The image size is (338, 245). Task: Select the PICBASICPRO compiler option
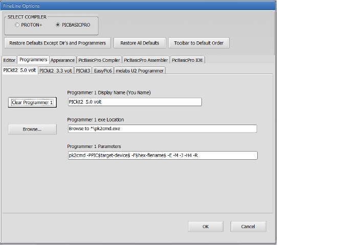point(58,24)
